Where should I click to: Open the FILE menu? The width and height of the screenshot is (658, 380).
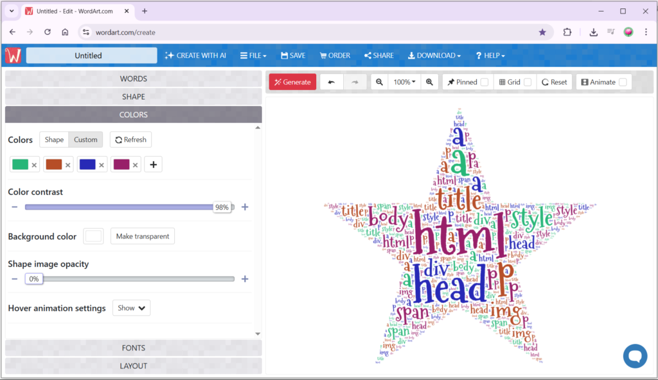click(x=253, y=55)
